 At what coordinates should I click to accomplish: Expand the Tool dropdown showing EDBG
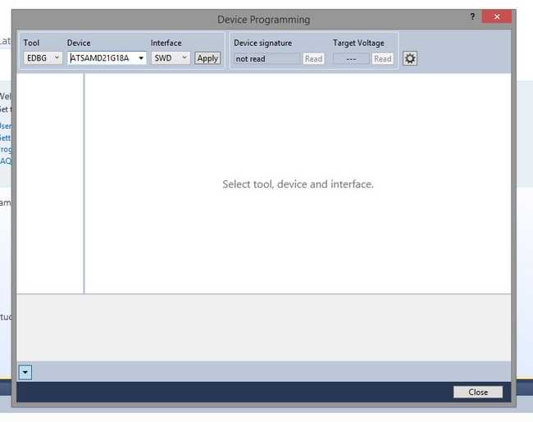coord(43,58)
